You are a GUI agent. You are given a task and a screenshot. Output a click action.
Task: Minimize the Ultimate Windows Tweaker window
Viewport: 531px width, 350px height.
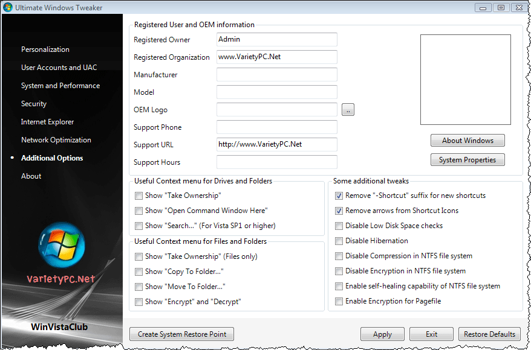click(483, 7)
